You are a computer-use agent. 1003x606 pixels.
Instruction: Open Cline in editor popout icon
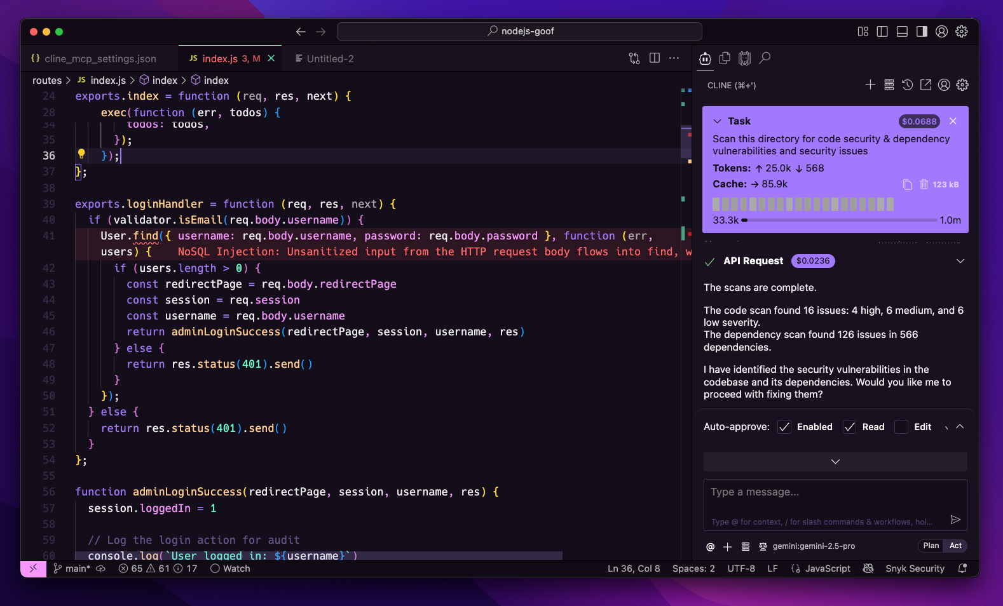[925, 85]
